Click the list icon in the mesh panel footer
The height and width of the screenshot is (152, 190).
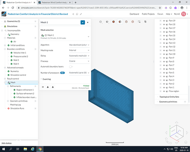click(x=43, y=87)
